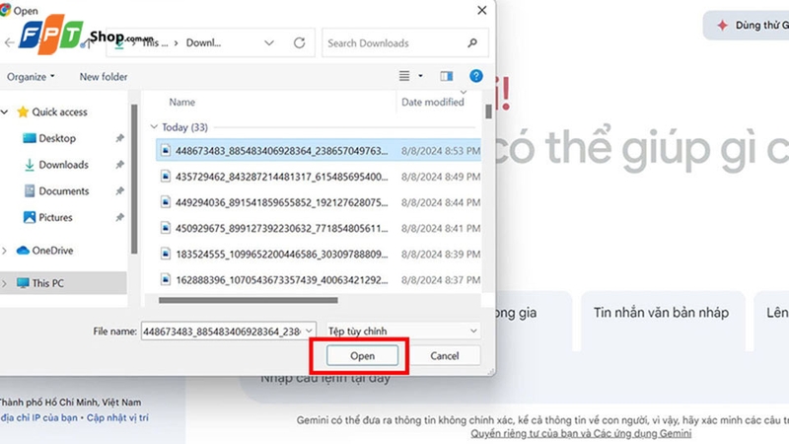Click the change view list icon
The width and height of the screenshot is (789, 444).
(404, 76)
